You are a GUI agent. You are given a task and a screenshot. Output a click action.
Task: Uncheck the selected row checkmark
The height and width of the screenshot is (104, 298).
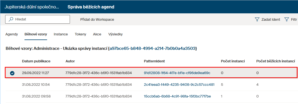click(x=12, y=73)
